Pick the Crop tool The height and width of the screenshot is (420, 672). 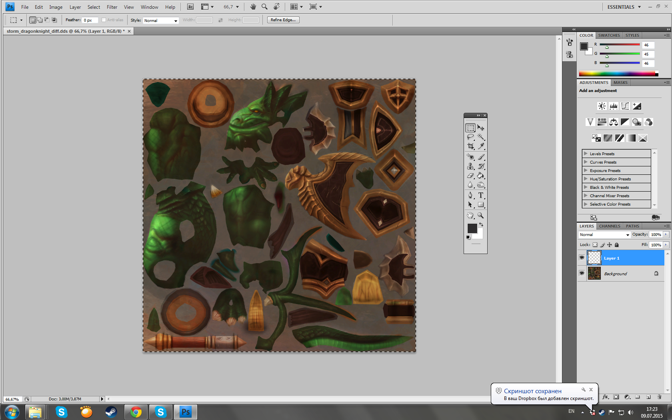470,146
